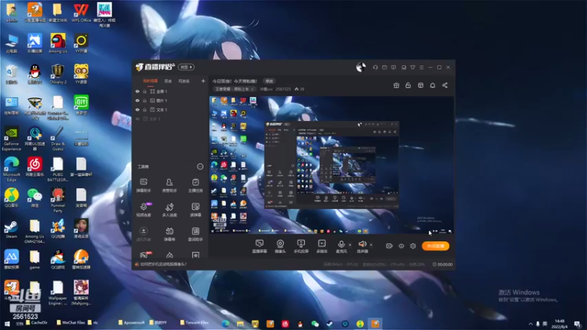Click the bell notification icon above the preview
The height and width of the screenshot is (330, 587).
pyautogui.click(x=432, y=85)
